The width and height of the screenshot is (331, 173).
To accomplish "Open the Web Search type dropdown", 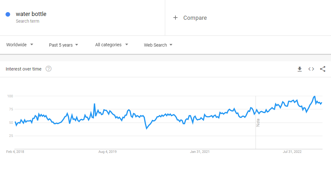I will click(x=158, y=45).
